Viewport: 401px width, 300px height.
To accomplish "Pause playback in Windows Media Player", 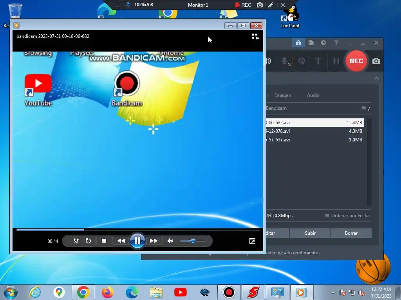I will click(x=137, y=241).
